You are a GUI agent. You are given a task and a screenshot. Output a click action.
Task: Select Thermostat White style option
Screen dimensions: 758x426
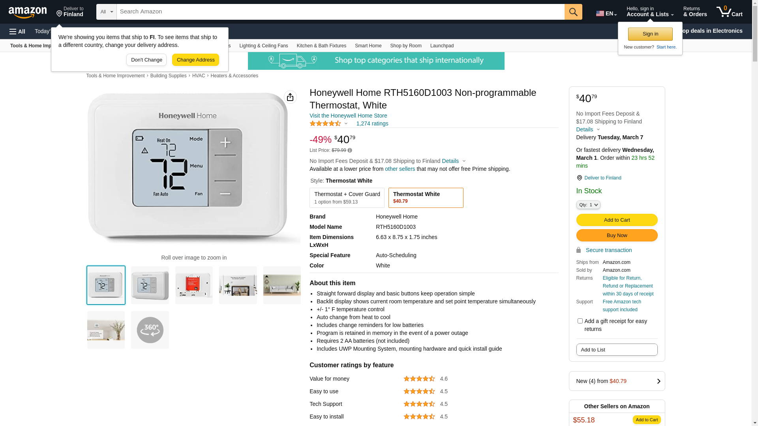(426, 198)
